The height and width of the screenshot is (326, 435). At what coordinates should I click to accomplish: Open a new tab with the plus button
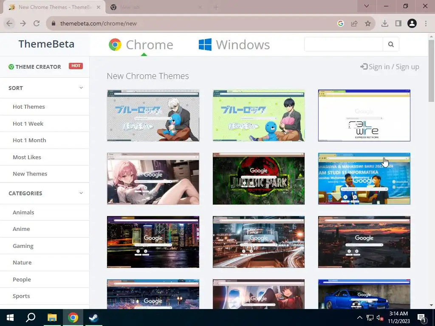click(216, 8)
